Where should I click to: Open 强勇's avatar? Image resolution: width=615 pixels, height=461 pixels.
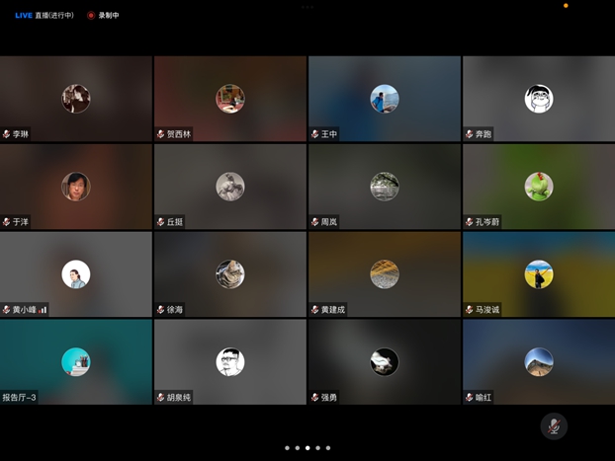[x=385, y=362]
